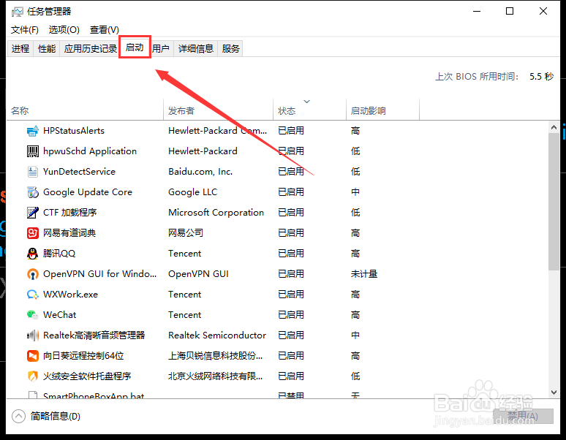This screenshot has width=566, height=440.
Task: Click the sort arrow above 状态 column
Action: (307, 102)
